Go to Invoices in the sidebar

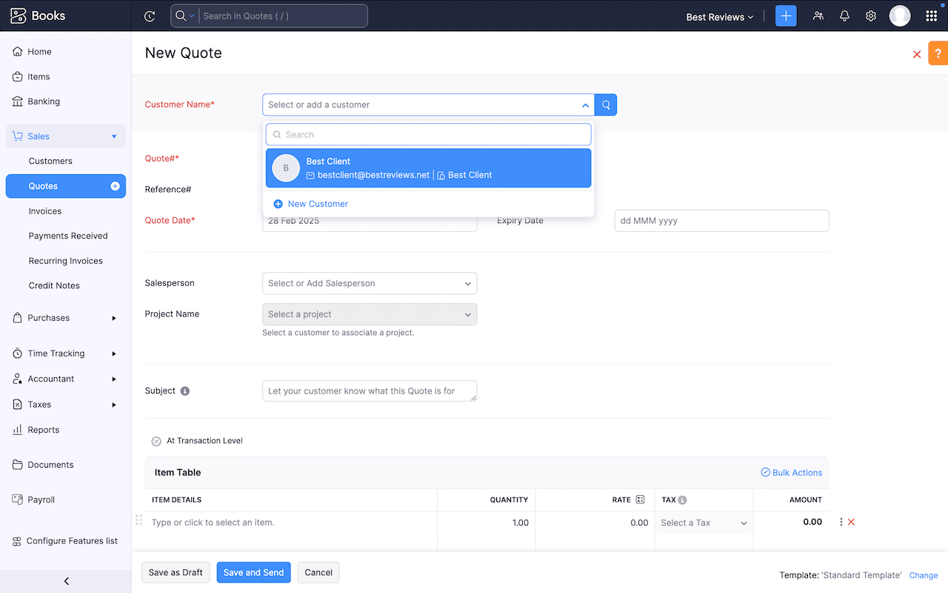(45, 211)
